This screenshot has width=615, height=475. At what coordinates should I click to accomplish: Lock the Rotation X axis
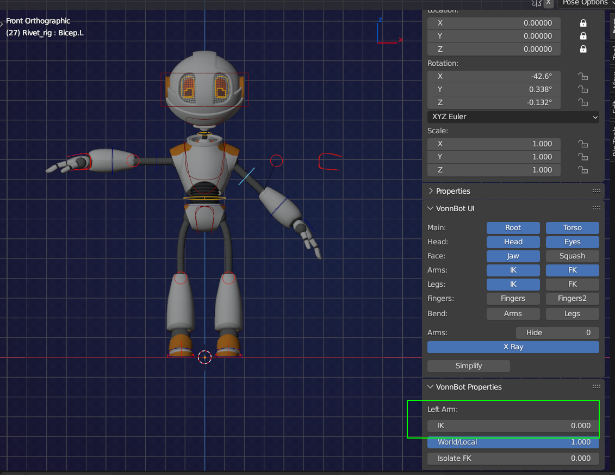click(583, 77)
